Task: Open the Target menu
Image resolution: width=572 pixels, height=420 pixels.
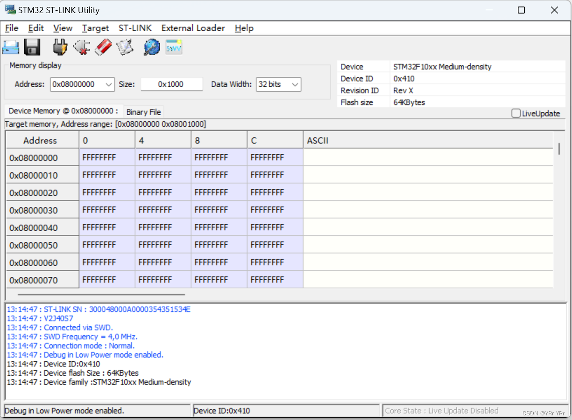Action: (x=95, y=28)
